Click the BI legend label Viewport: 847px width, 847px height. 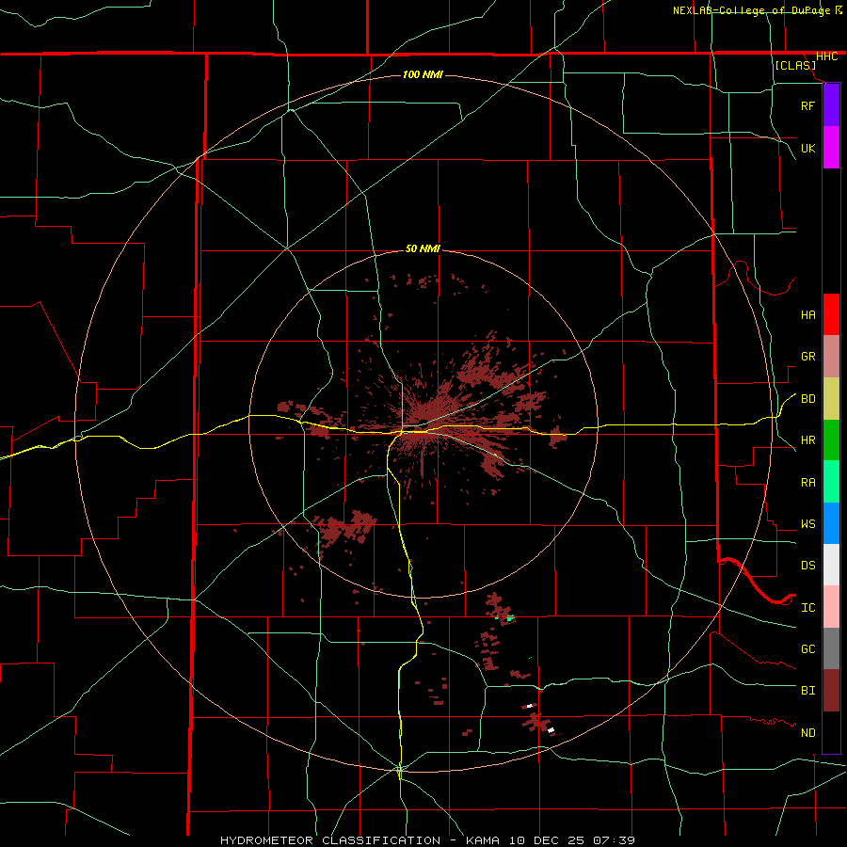coord(807,691)
